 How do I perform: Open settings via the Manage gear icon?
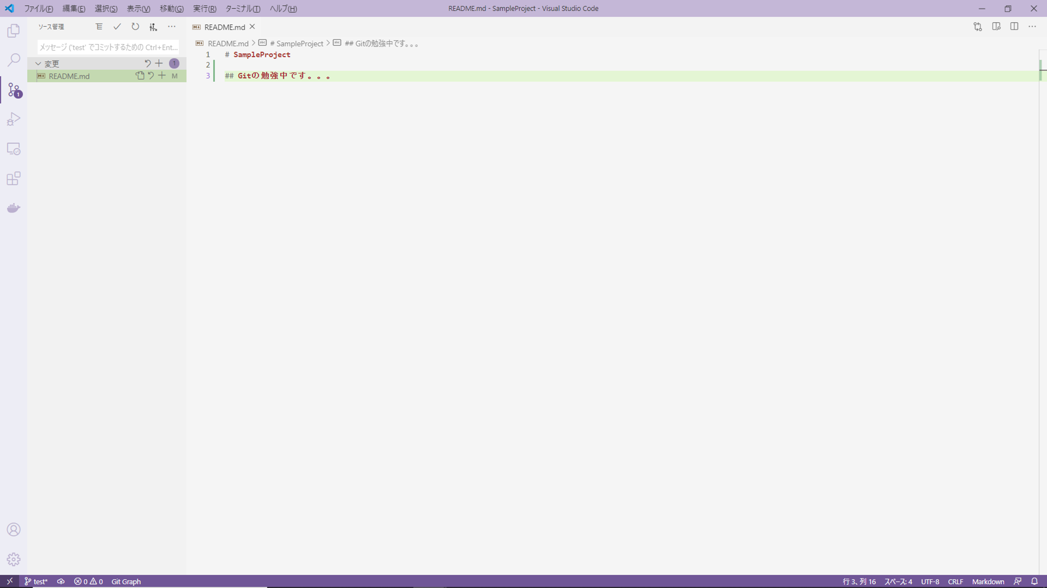click(x=13, y=559)
